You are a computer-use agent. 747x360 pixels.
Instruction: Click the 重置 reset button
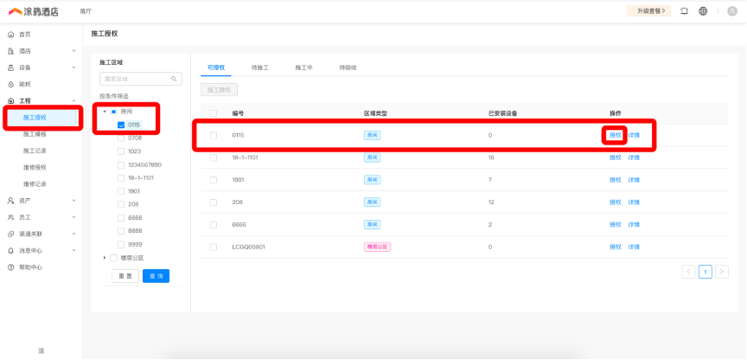[125, 276]
